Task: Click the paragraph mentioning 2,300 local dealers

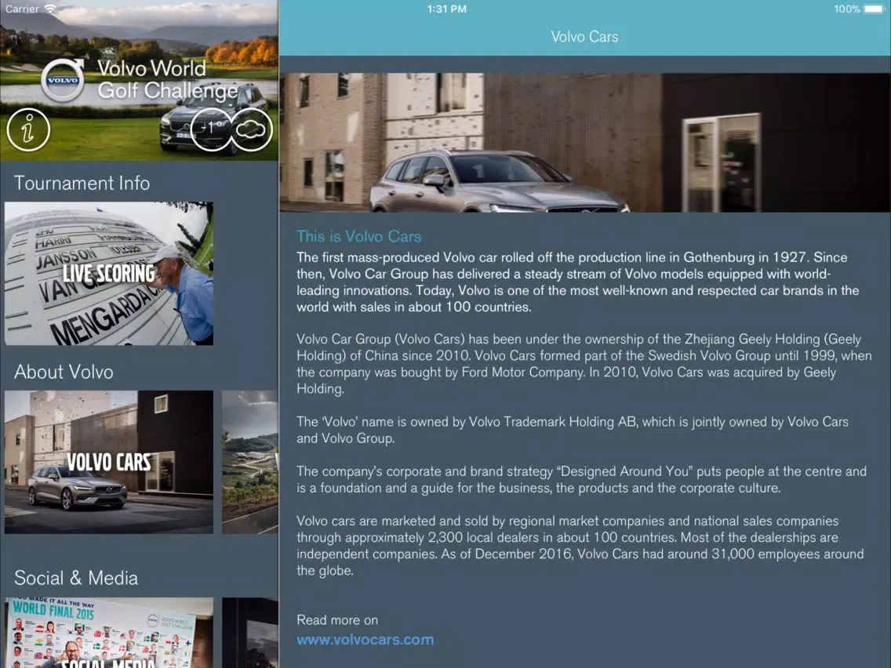Action: pos(580,546)
